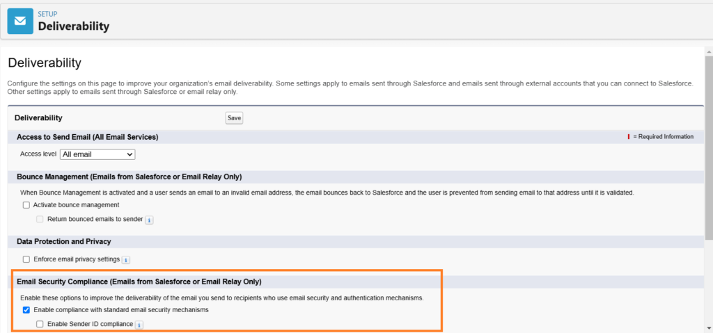Tick Enable Sender ID compliance checkbox
713x333 pixels.
(40, 324)
